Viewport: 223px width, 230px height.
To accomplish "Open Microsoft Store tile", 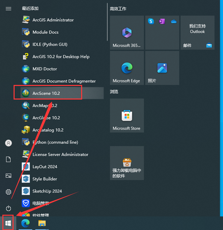I will pyautogui.click(x=127, y=116).
